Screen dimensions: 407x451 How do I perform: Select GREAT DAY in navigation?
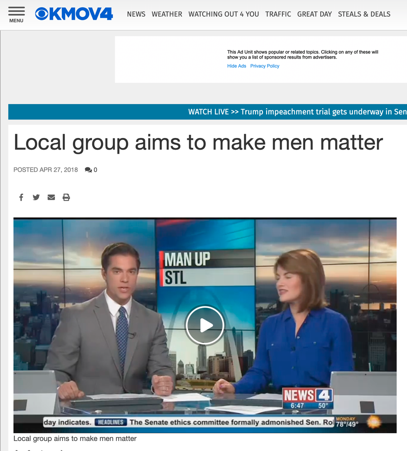tap(314, 14)
